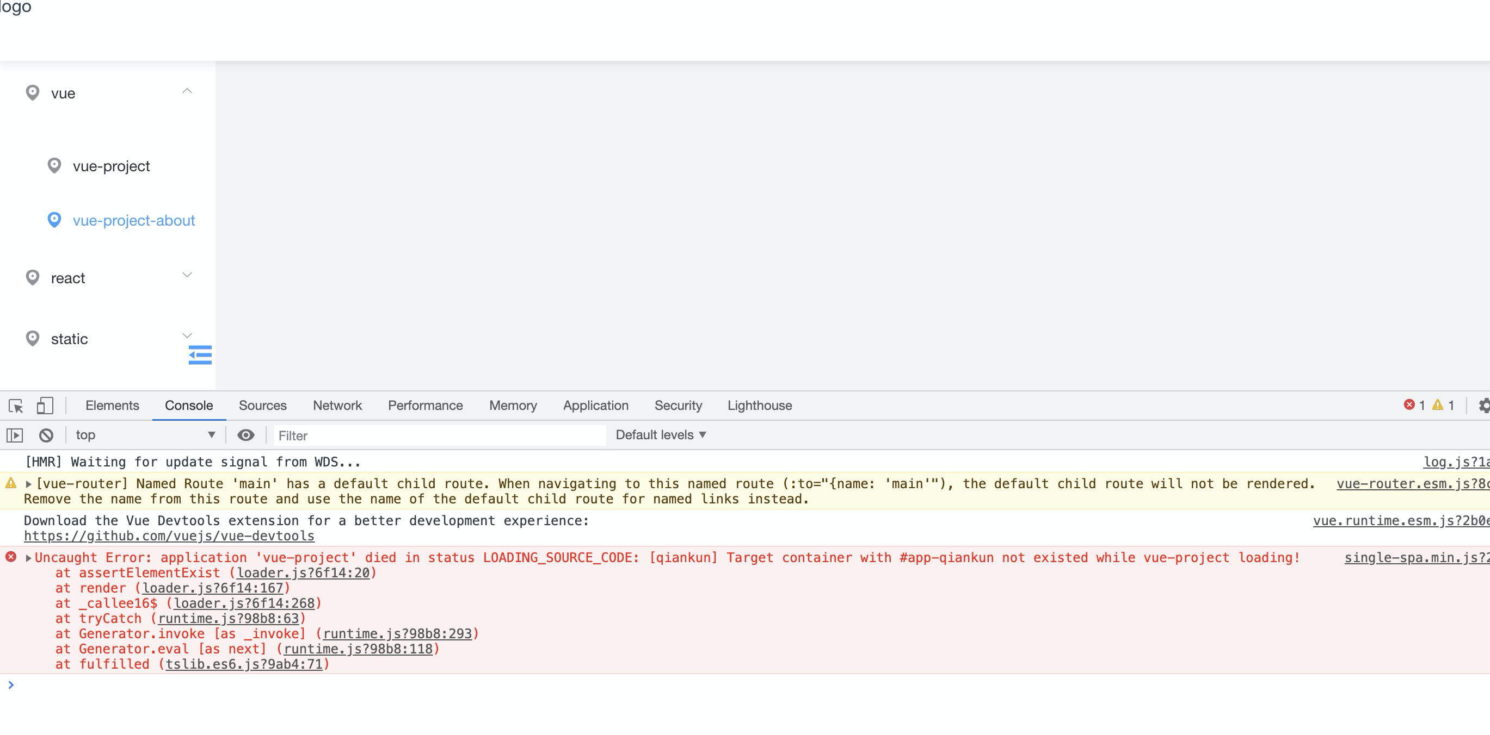The height and width of the screenshot is (735, 1490).
Task: Toggle the live expression eye icon
Action: 246,435
